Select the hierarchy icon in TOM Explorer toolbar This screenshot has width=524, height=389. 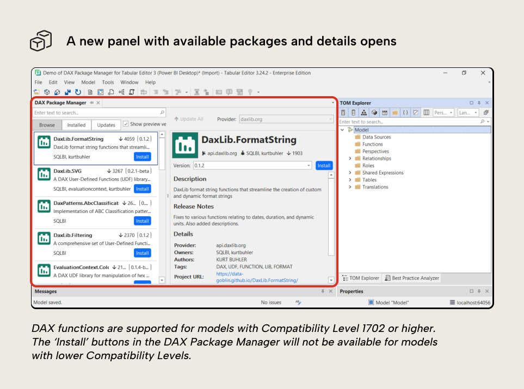coord(364,112)
